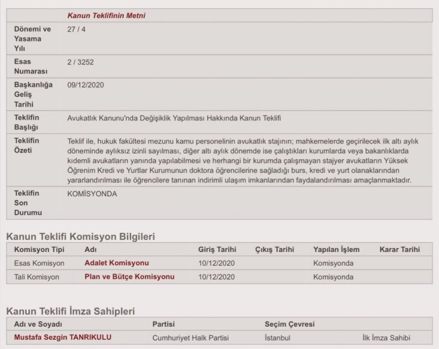Click the proposal title starting with Avukatlık Kanunu'nda
The width and height of the screenshot is (439, 349).
(174, 117)
